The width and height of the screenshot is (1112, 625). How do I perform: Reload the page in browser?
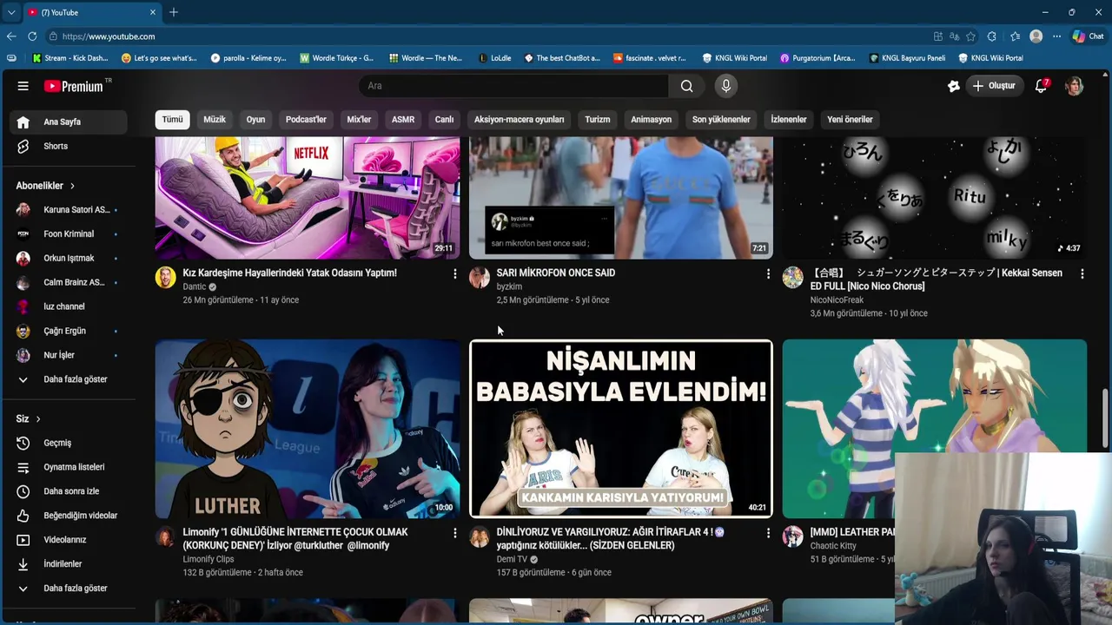coord(32,36)
